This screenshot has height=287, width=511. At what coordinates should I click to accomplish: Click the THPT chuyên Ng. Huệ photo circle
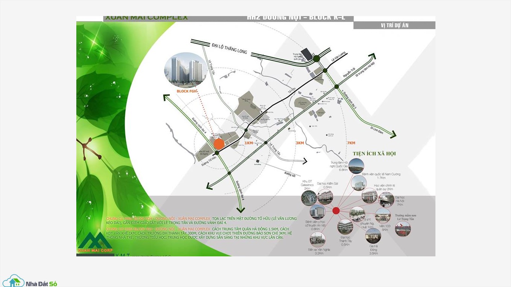357,214
